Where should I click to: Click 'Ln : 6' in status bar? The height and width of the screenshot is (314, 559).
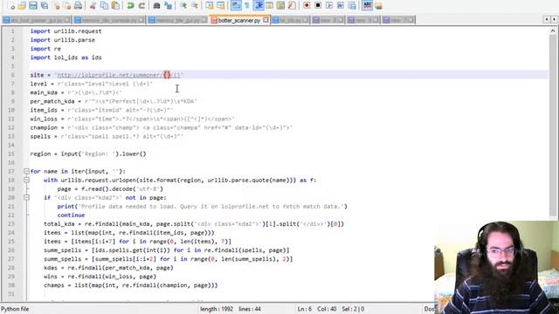[x=305, y=309]
